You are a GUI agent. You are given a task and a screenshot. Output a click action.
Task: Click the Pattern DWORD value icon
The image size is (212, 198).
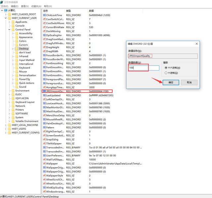click(x=44, y=127)
